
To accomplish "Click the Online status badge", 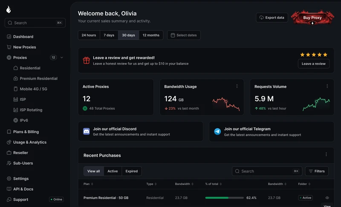I will click(x=56, y=199).
